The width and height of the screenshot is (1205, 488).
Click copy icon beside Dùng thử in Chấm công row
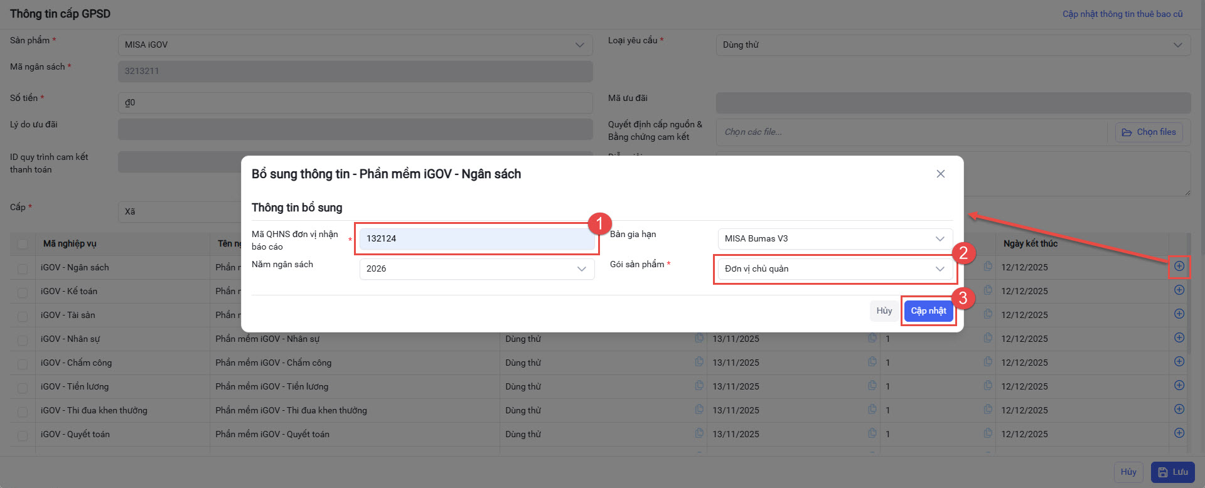[699, 362]
